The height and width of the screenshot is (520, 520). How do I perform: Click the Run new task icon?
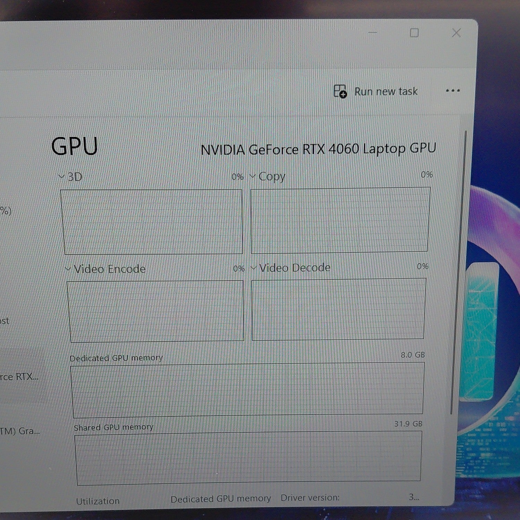340,92
